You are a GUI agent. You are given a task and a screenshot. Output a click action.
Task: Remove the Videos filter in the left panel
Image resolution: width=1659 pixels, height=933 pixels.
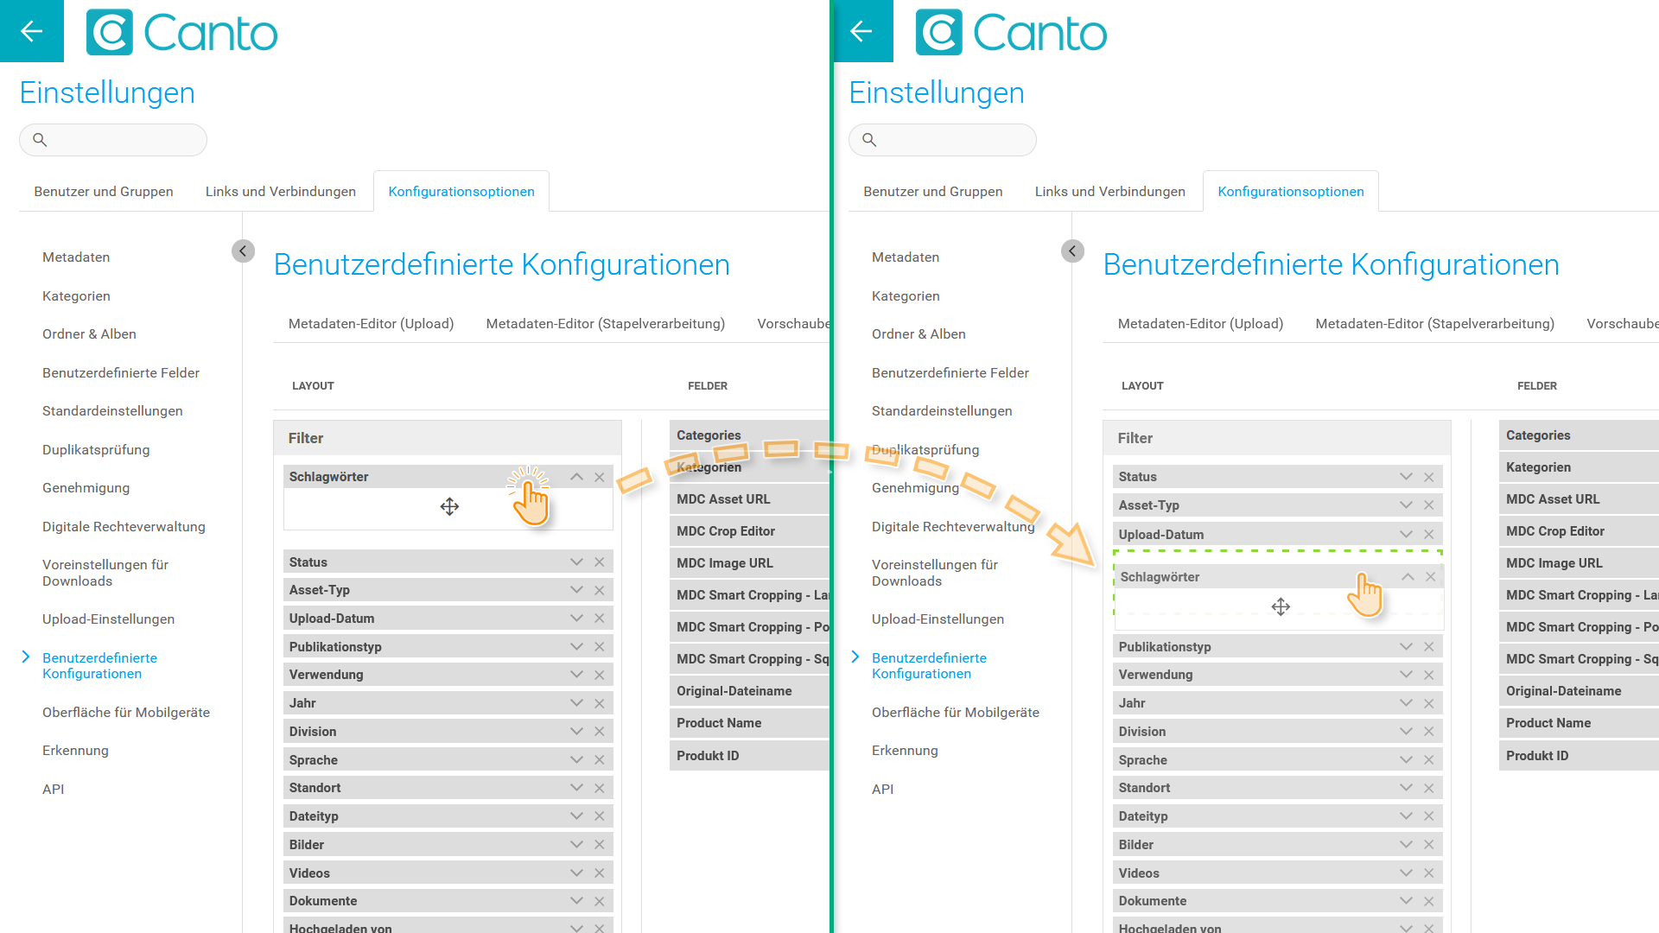[x=600, y=873]
